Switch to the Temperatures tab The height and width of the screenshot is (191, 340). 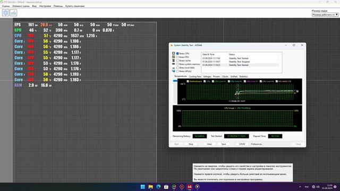tap(181, 76)
